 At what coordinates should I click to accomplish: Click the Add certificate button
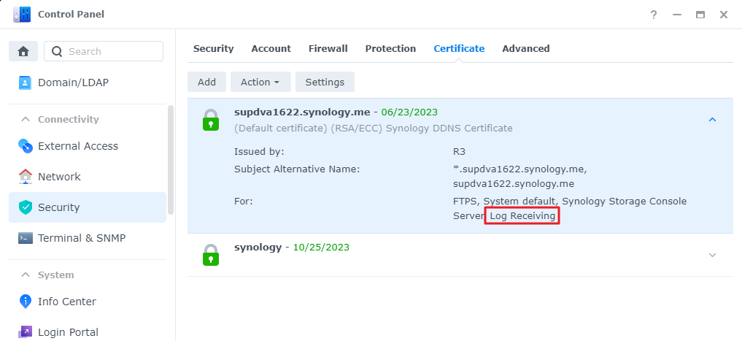206,82
